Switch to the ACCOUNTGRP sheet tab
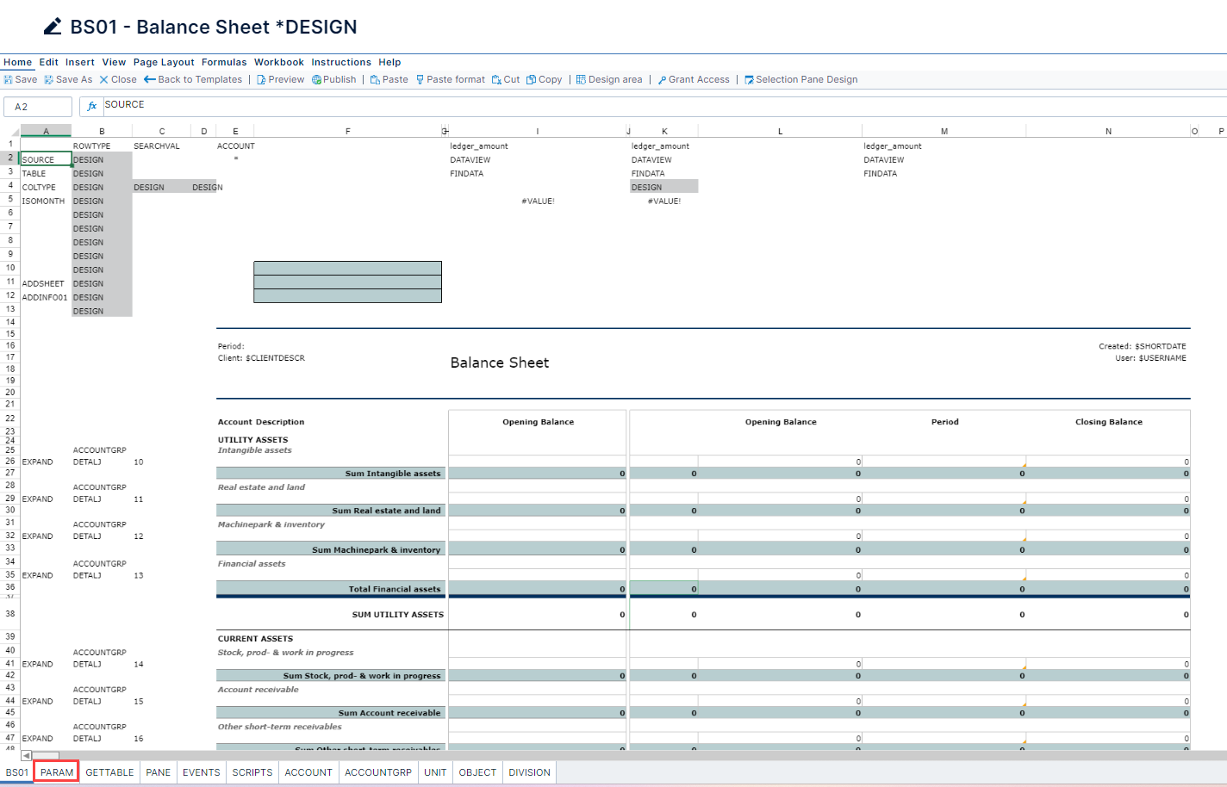Screen dimensions: 1227x787 377,772
